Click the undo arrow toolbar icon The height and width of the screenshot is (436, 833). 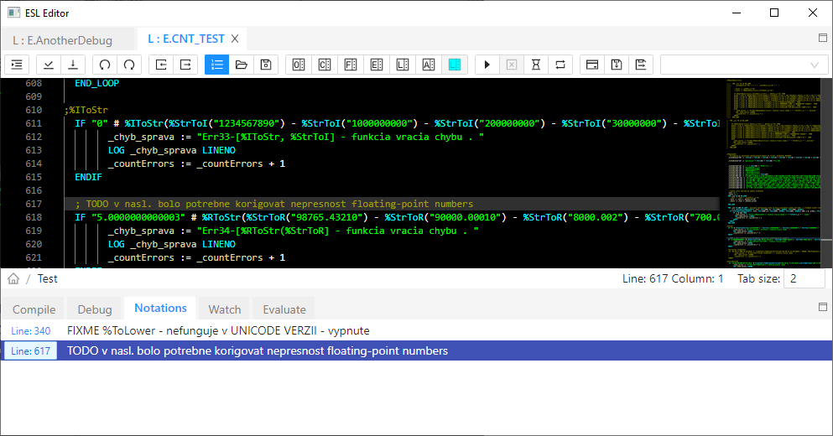[104, 65]
